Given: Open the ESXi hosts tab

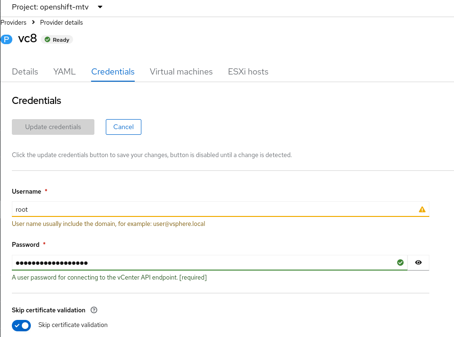Looking at the screenshot, I should pos(248,72).
